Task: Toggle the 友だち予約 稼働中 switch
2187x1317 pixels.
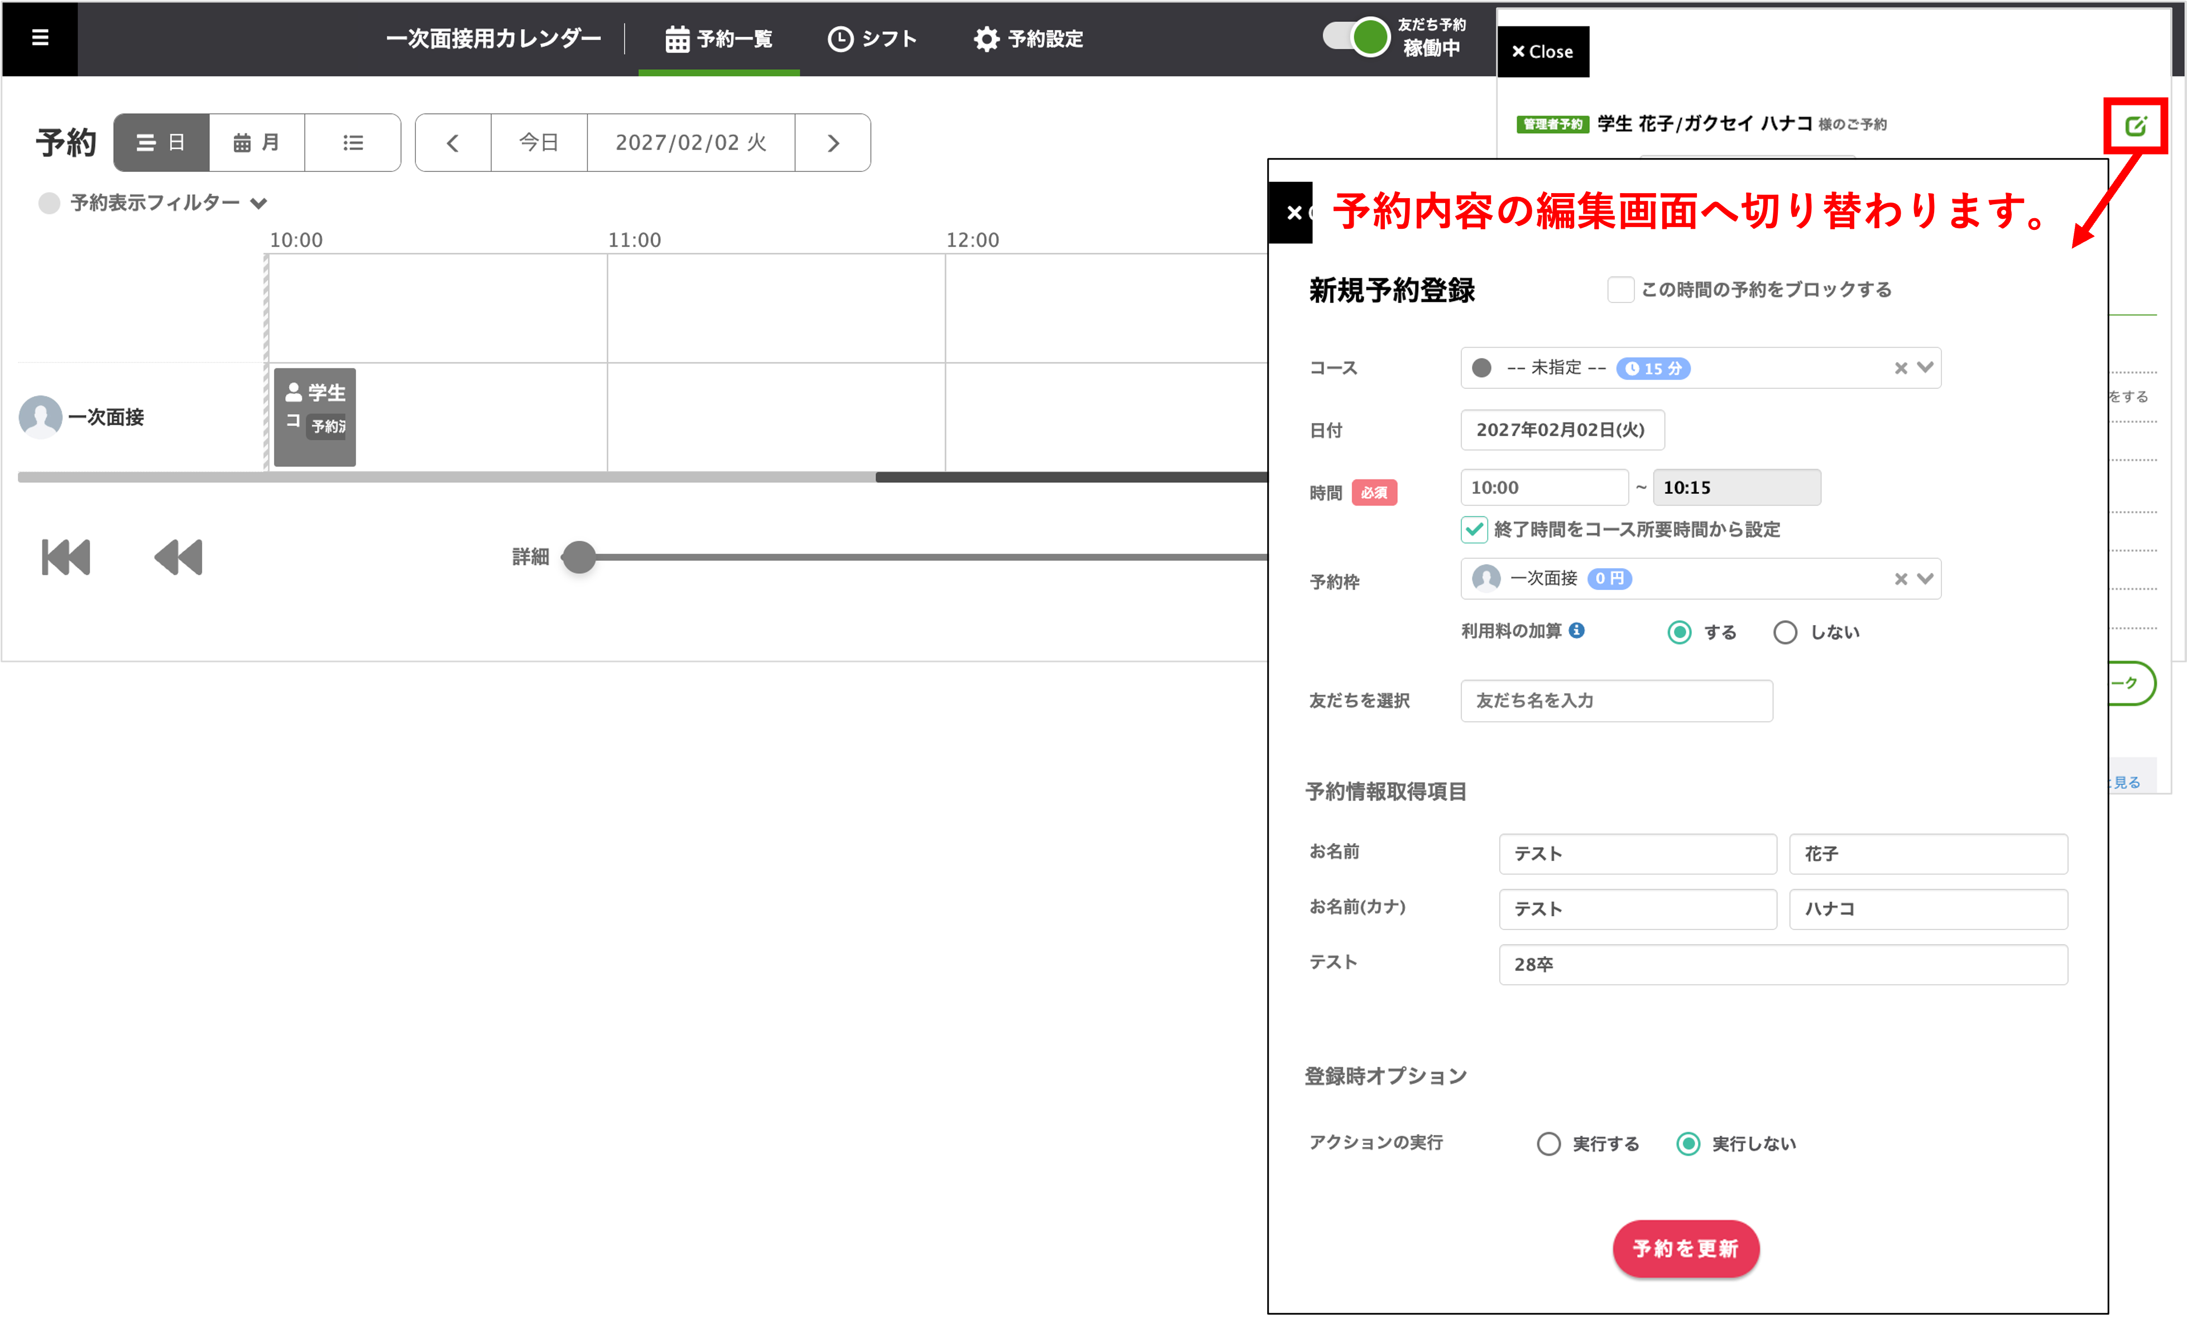Action: pos(1356,37)
